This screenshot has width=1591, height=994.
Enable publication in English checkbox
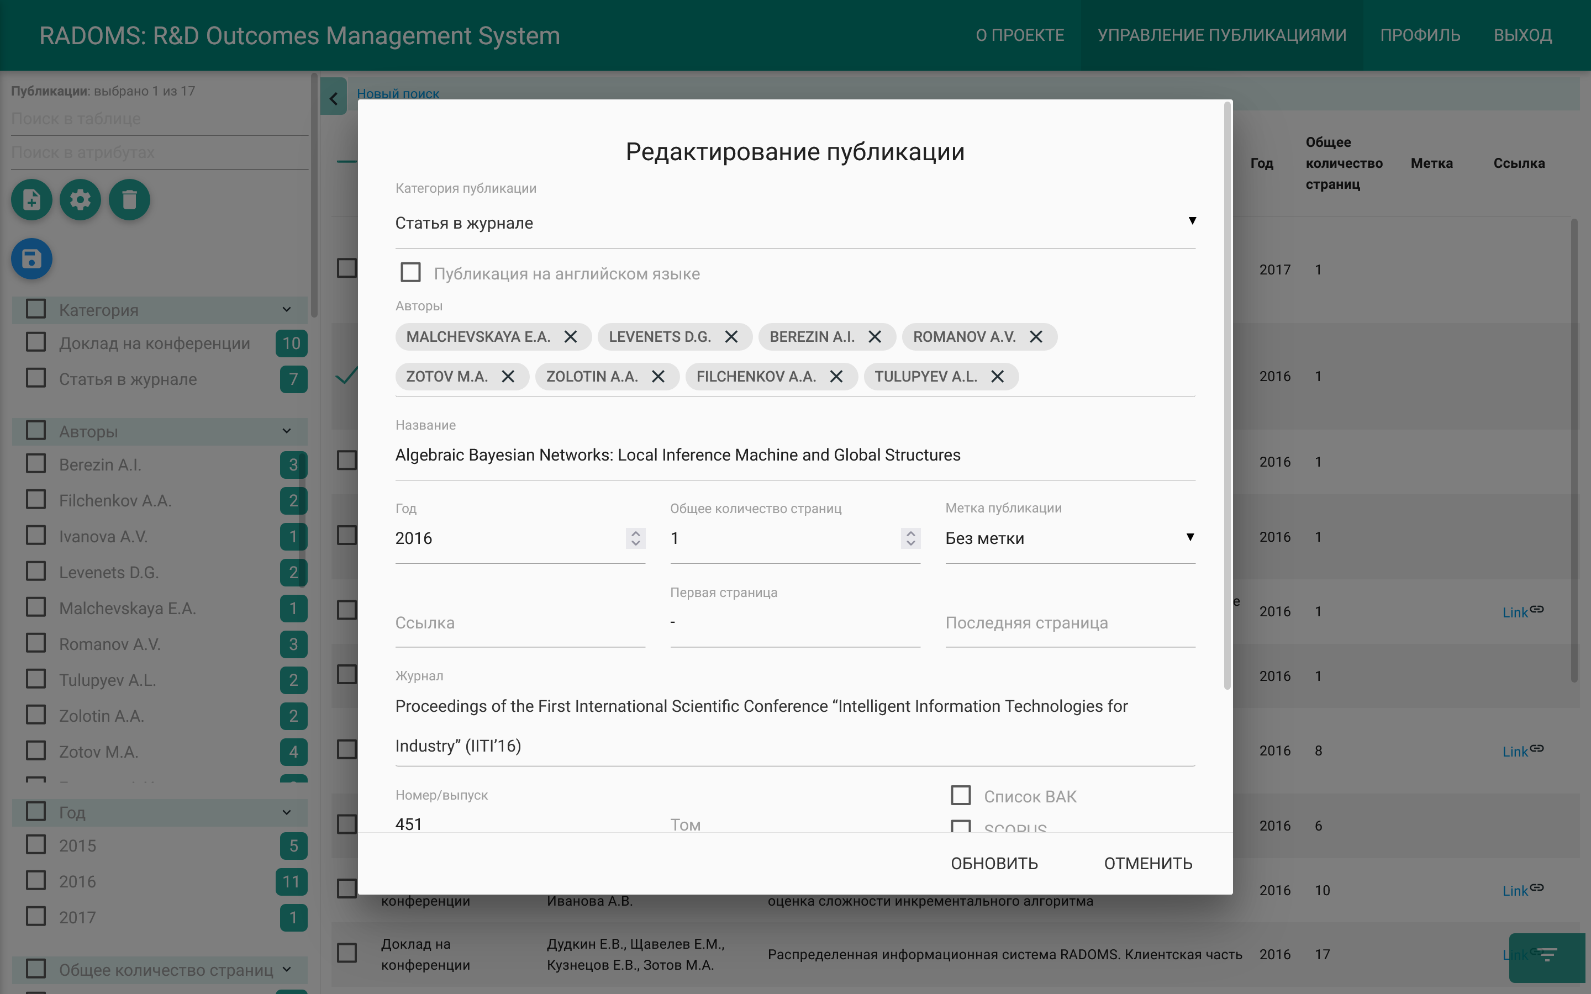(411, 272)
